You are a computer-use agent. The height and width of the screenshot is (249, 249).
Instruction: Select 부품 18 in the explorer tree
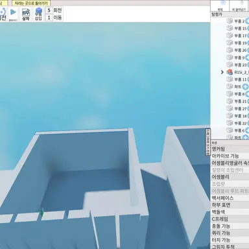tap(241, 116)
